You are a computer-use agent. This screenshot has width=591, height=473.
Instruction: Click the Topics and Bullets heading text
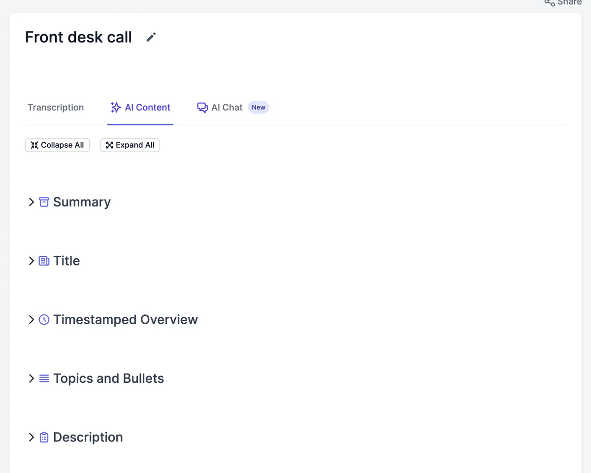coord(108,378)
